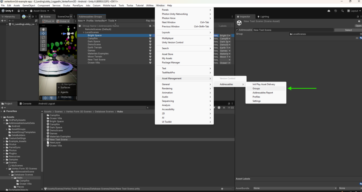The height and width of the screenshot is (192, 362).
Task: Adjust the Project icon size slider
Action: point(223,189)
